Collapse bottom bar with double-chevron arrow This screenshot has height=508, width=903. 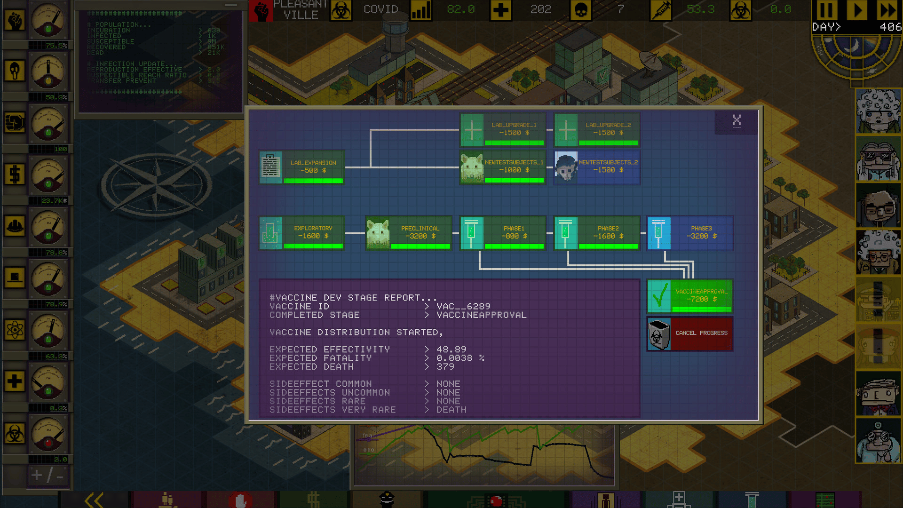(x=94, y=500)
